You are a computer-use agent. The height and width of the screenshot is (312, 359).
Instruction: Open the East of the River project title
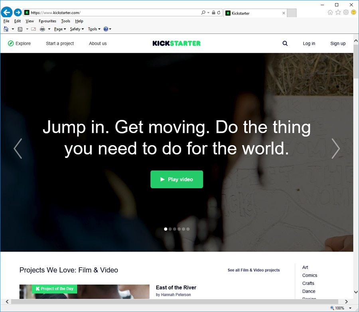pos(176,288)
